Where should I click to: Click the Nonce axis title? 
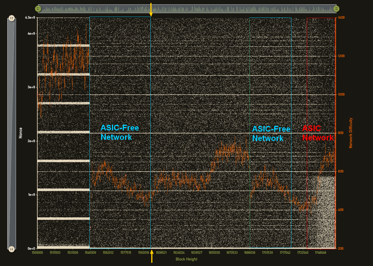pos(20,133)
